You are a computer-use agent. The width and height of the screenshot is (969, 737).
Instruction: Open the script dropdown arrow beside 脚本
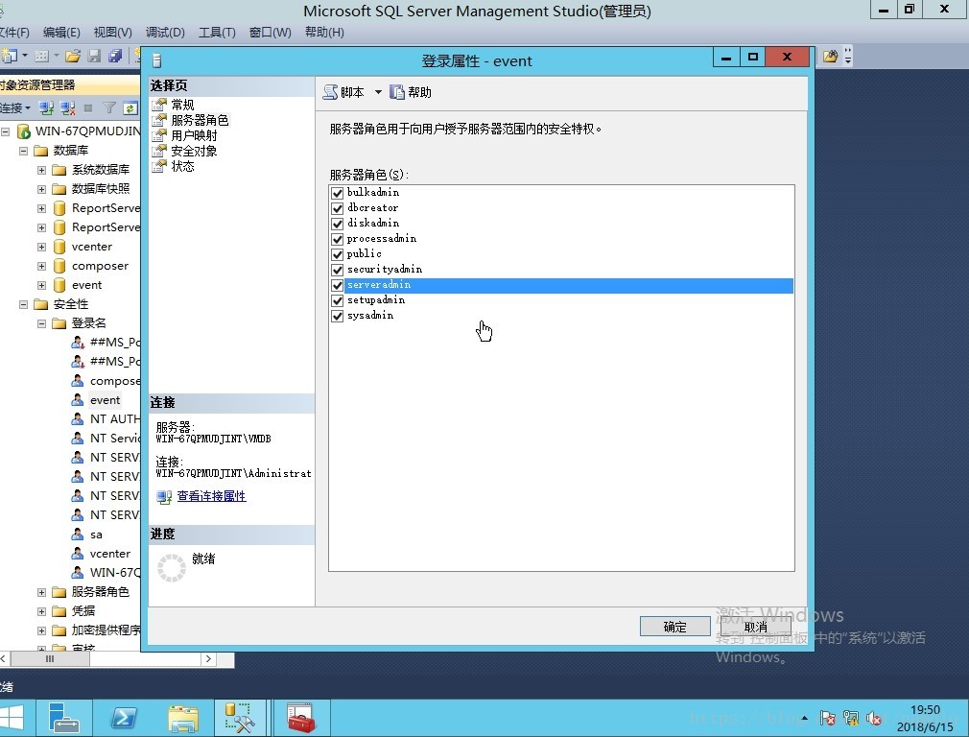pyautogui.click(x=378, y=92)
